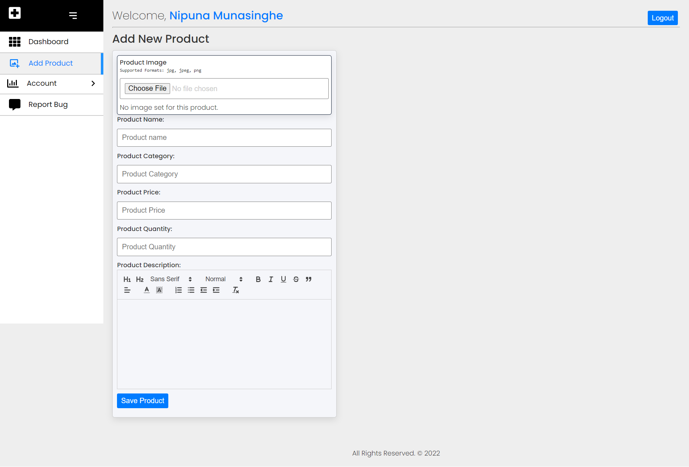
Task: Click the clear formatting icon
Action: (235, 290)
